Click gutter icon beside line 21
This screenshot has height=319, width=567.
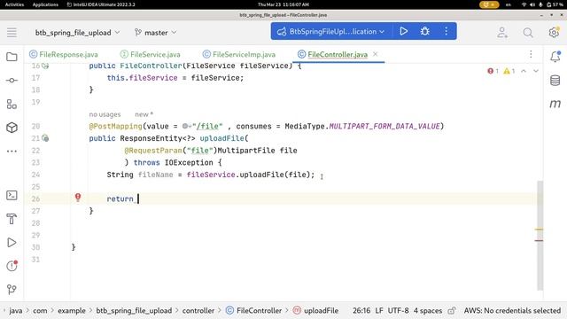point(45,138)
